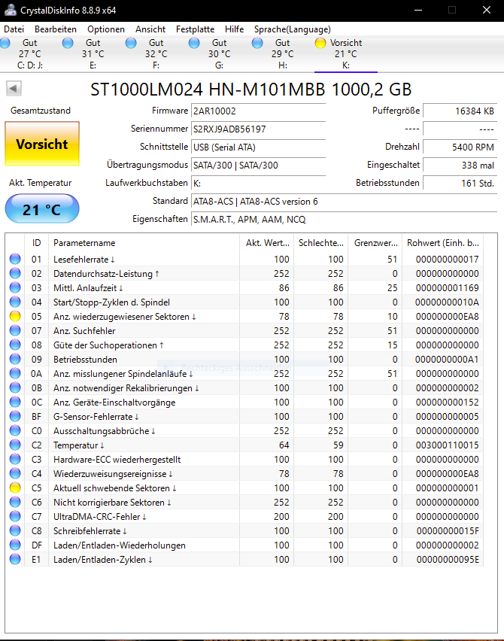
Task: Click the status icon for Temperatur row
Action: (x=15, y=445)
